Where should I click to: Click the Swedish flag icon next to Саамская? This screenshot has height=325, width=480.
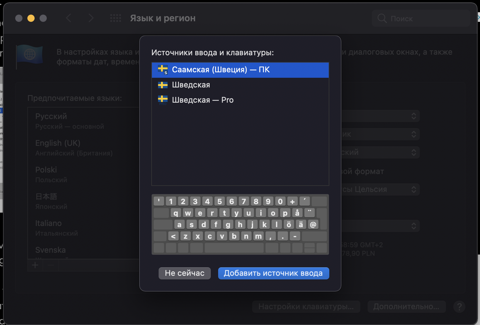[163, 70]
